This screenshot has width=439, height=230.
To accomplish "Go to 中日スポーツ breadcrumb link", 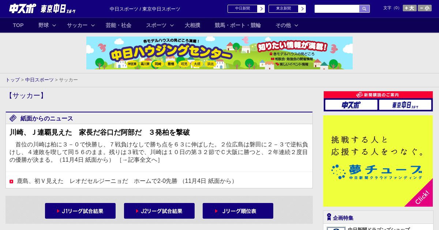I will pyautogui.click(x=40, y=80).
